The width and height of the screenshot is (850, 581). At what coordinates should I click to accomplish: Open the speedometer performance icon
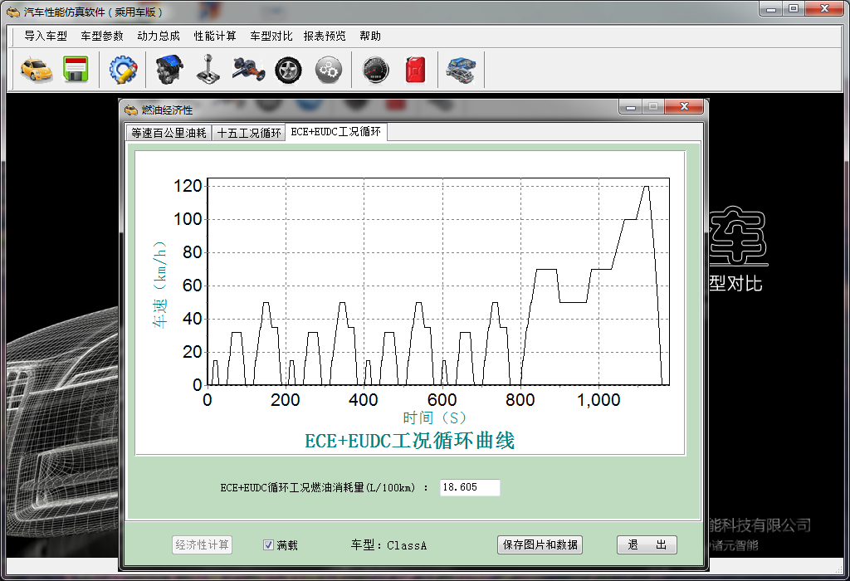tap(376, 70)
